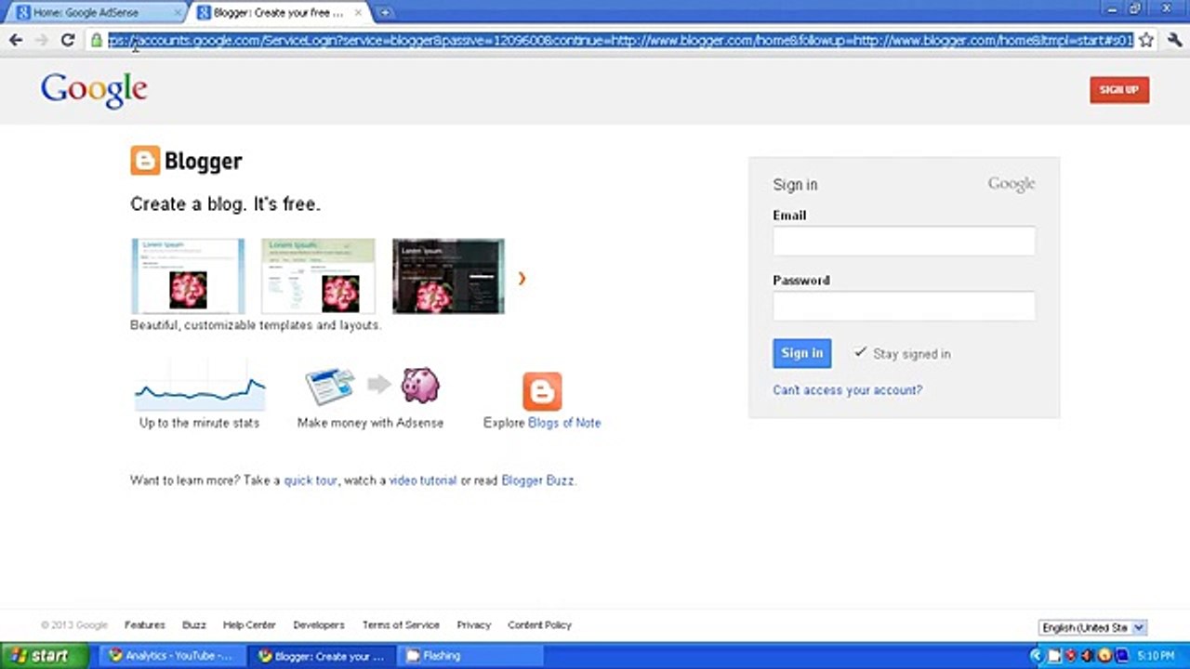Click the blue monitor tray icon
The image size is (1190, 669).
[1120, 656]
